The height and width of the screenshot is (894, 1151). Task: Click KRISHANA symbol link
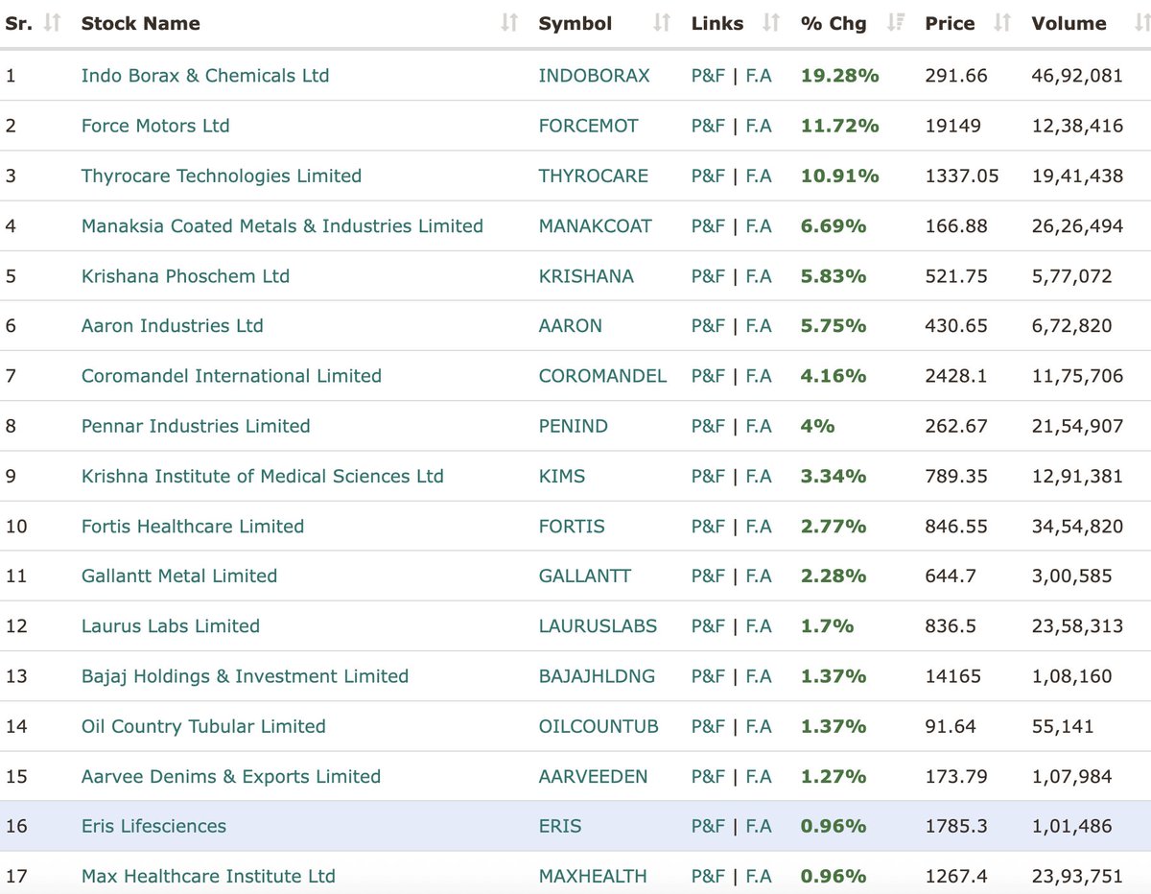[586, 276]
